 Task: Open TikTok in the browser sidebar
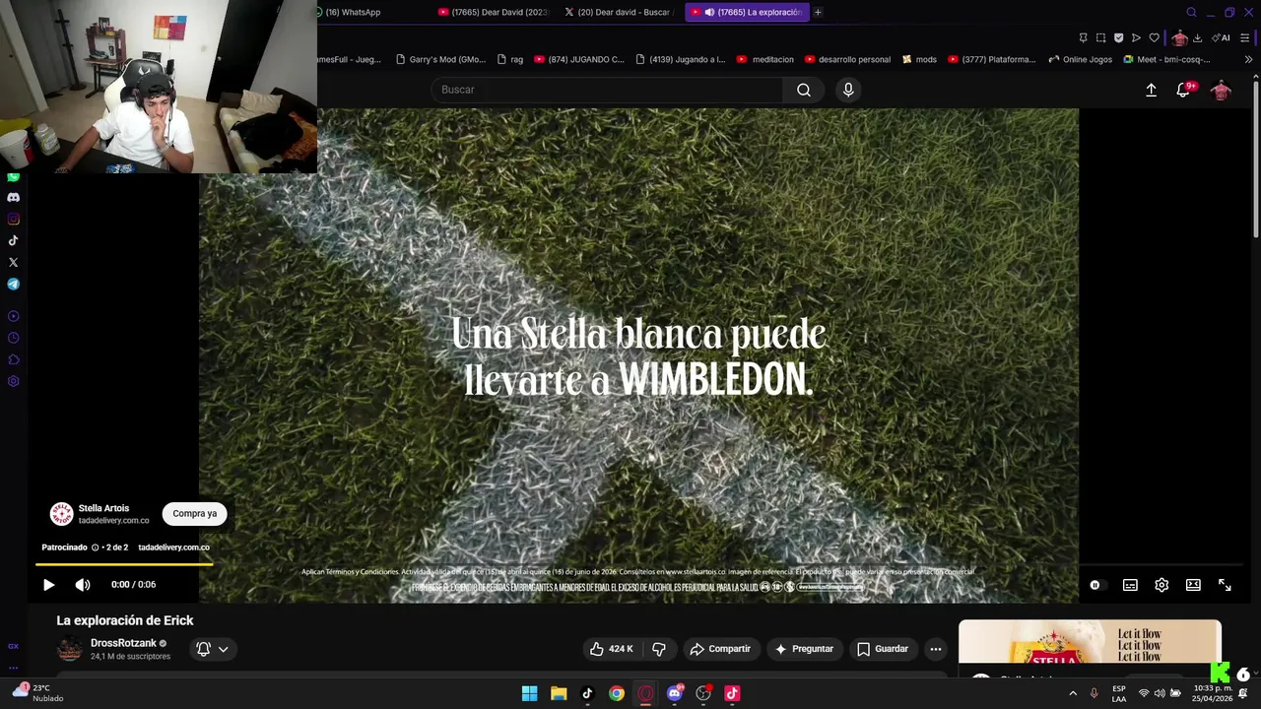13,240
